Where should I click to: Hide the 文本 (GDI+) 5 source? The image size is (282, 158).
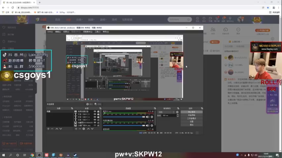pos(95,114)
